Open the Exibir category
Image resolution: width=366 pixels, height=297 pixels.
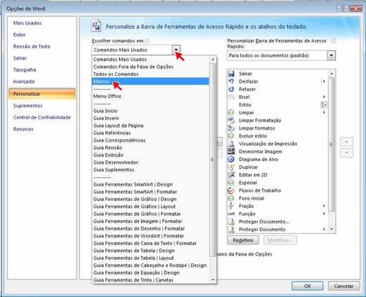click(20, 35)
